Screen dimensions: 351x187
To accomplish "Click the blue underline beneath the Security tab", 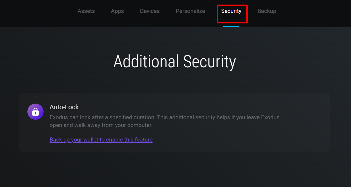I will [231, 27].
